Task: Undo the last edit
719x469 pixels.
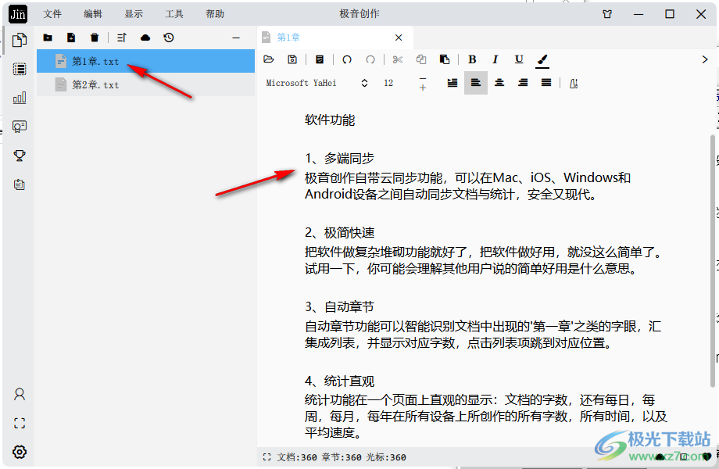Action: [x=347, y=59]
